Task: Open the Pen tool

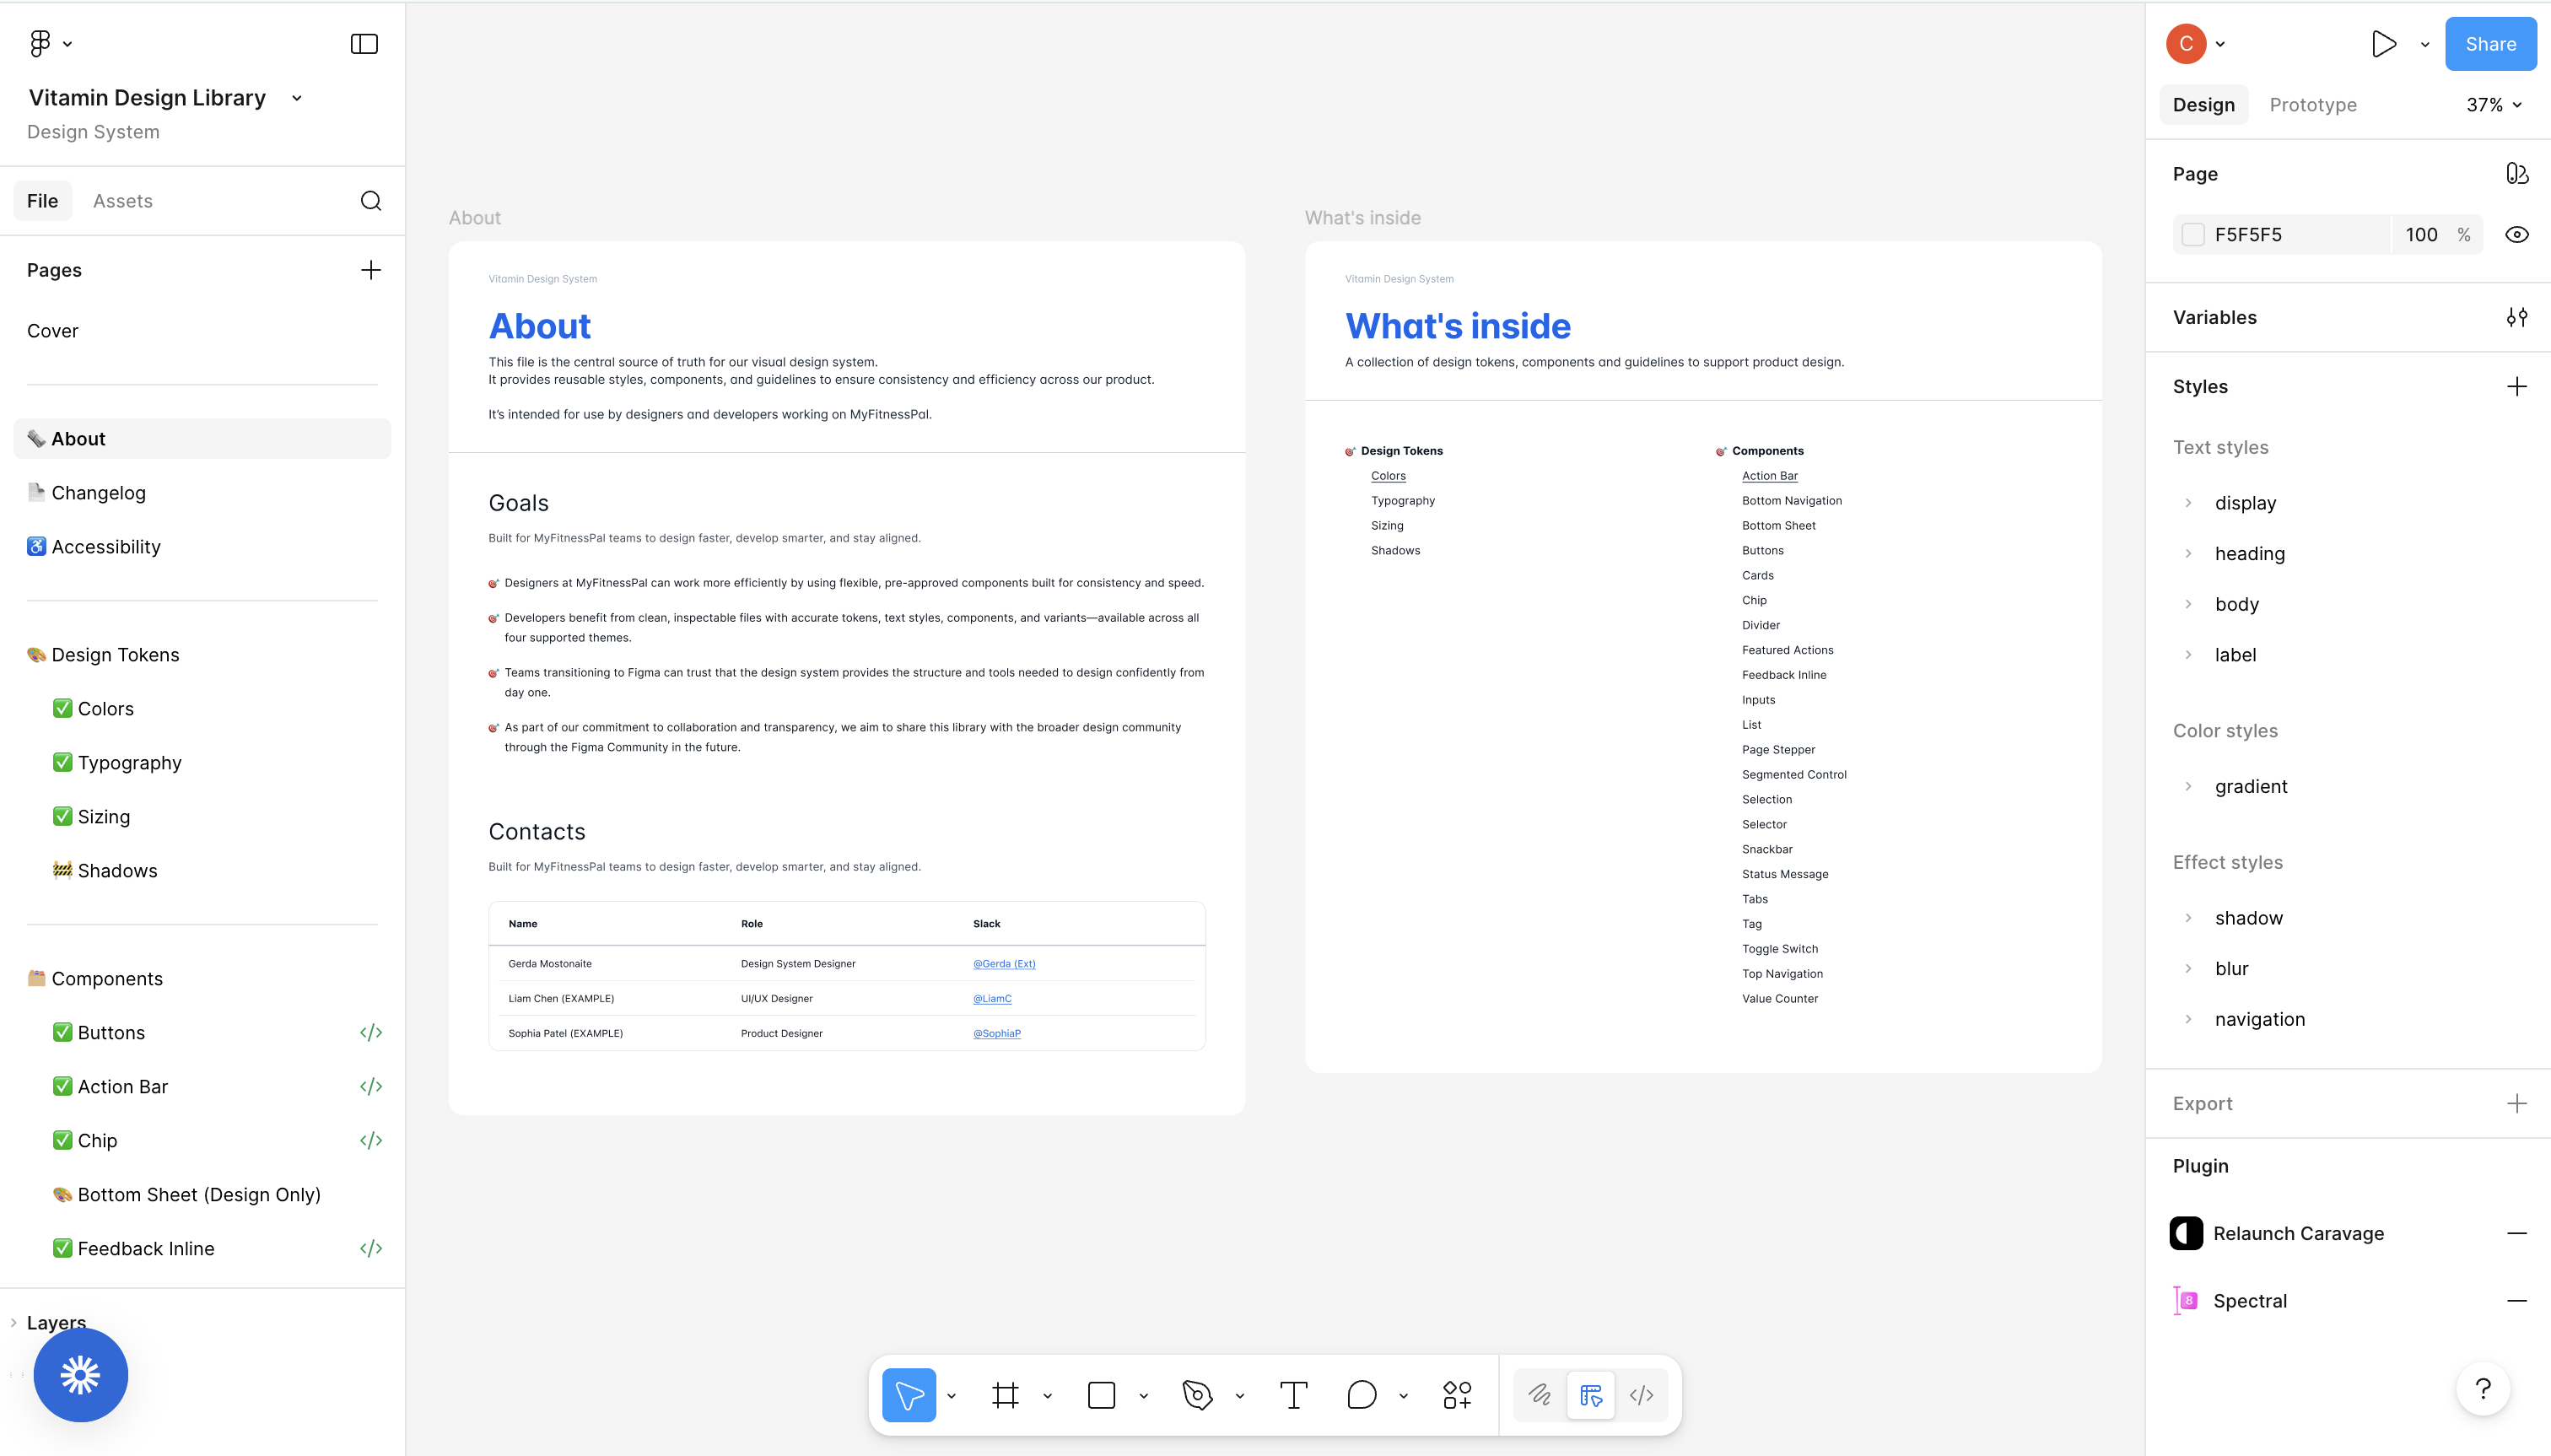Action: point(1198,1394)
